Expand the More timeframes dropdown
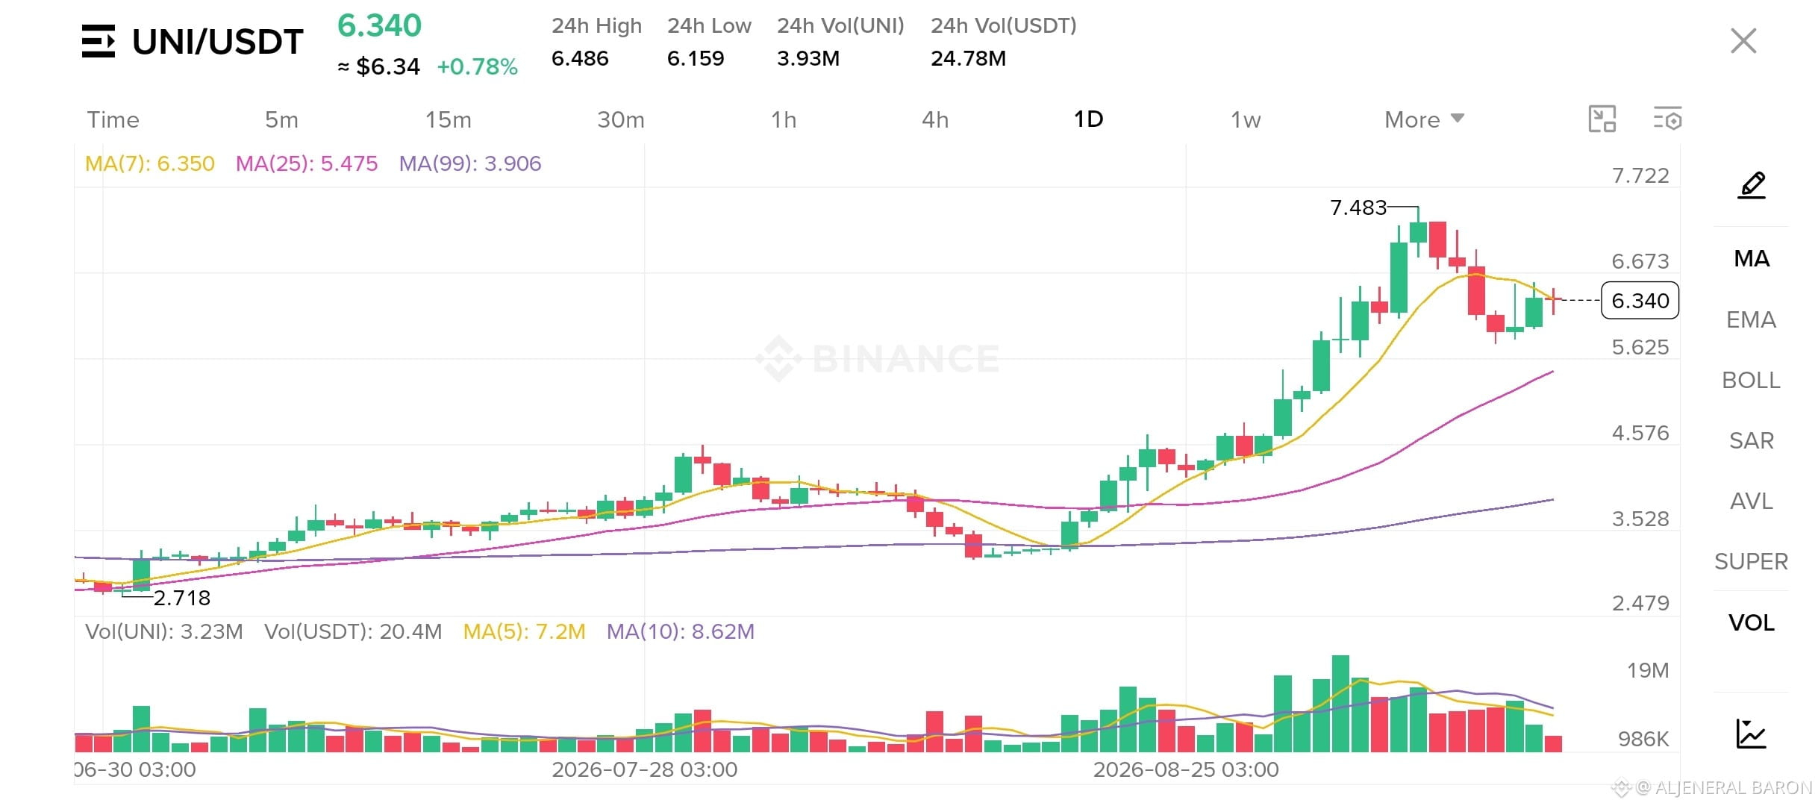Screen dimensions: 1818x806 click(x=1424, y=119)
